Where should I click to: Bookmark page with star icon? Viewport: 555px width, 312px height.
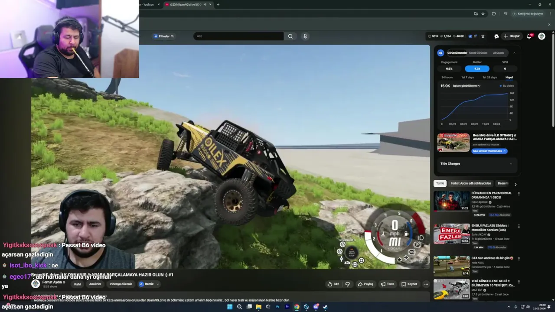(x=483, y=13)
